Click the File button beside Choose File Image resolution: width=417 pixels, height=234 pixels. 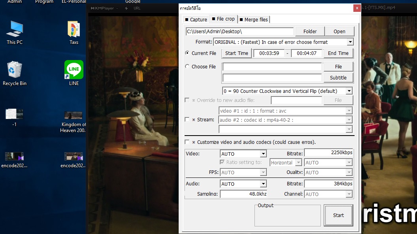pyautogui.click(x=338, y=66)
